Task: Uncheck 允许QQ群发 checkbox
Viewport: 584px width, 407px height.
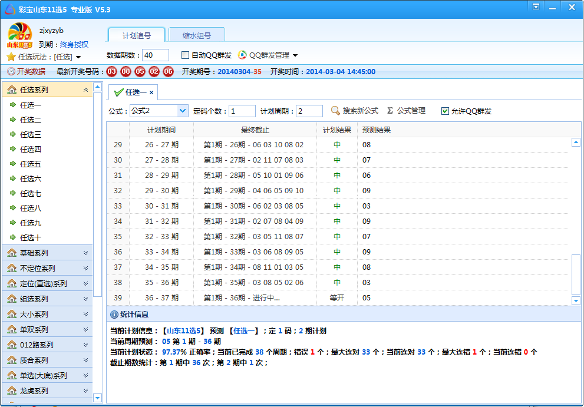Action: click(x=445, y=111)
